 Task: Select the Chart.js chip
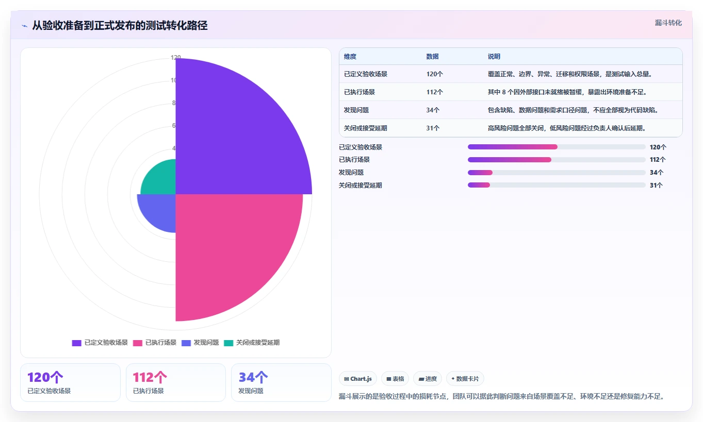[x=358, y=379]
